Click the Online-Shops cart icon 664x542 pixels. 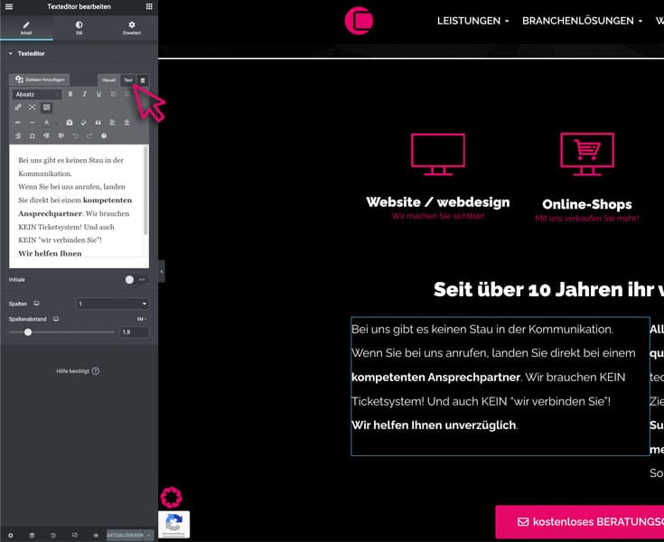[587, 154]
